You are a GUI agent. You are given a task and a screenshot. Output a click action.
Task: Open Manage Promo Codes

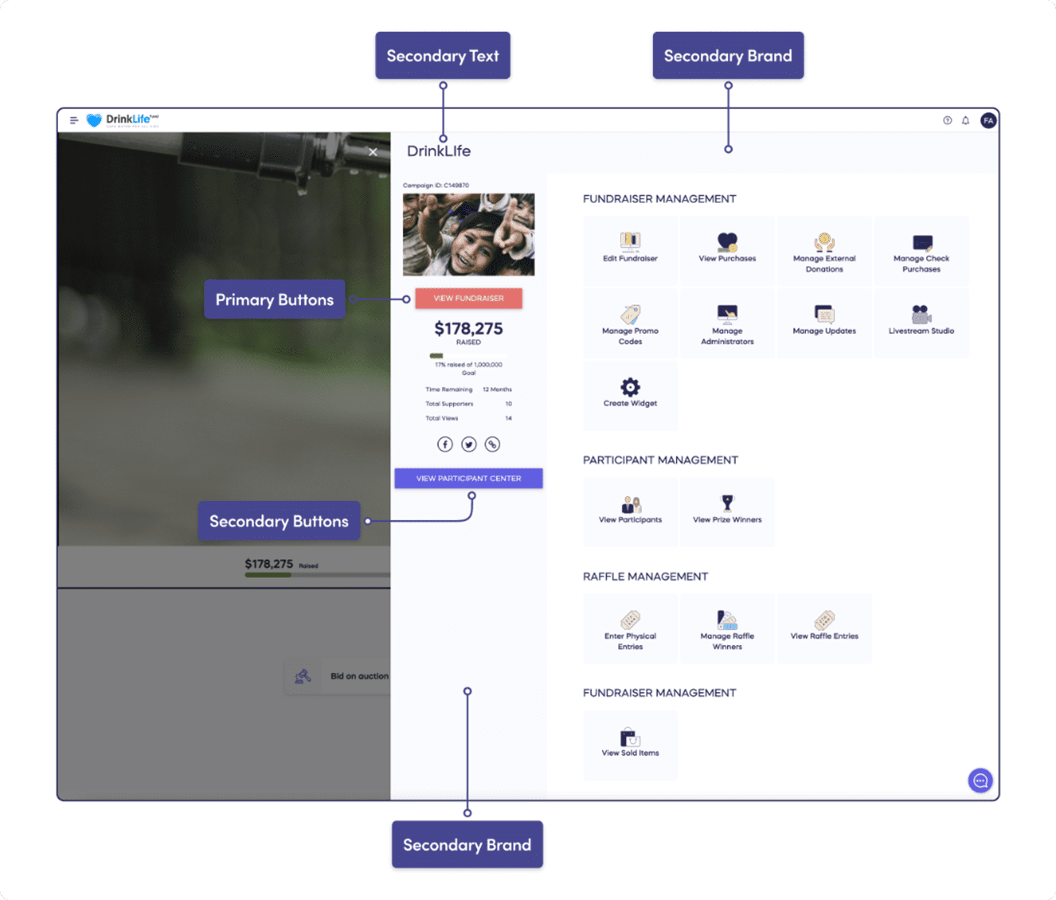point(630,324)
